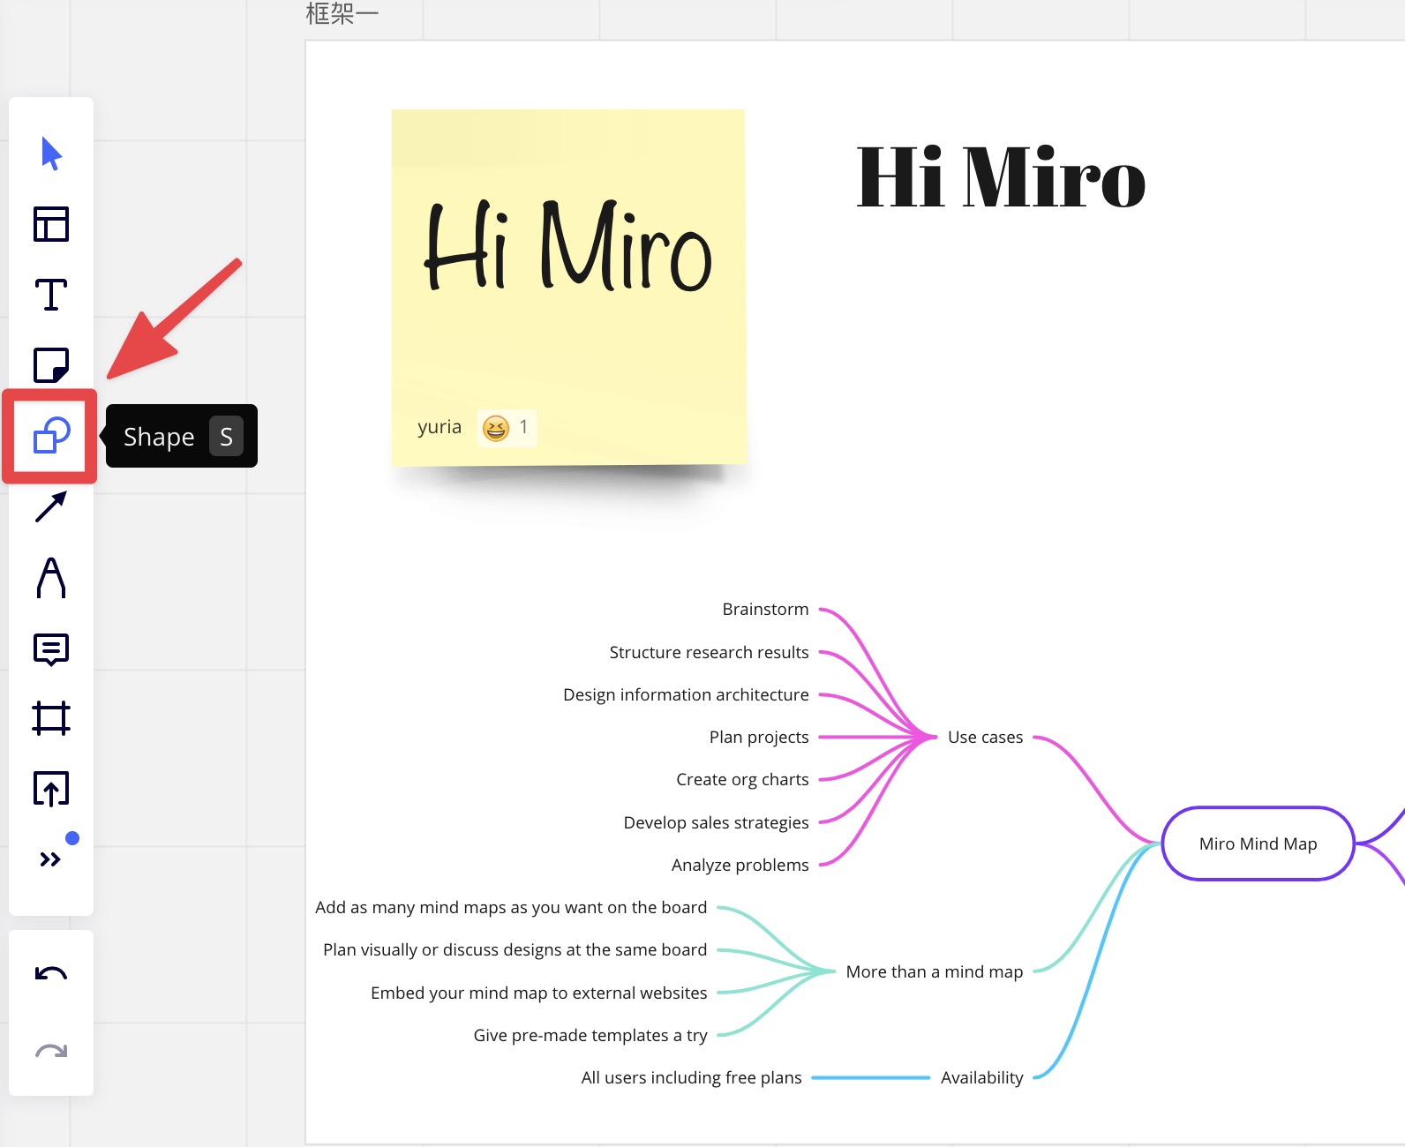Select the Shape tool
Viewport: 1405px width, 1147px height.
click(x=51, y=436)
